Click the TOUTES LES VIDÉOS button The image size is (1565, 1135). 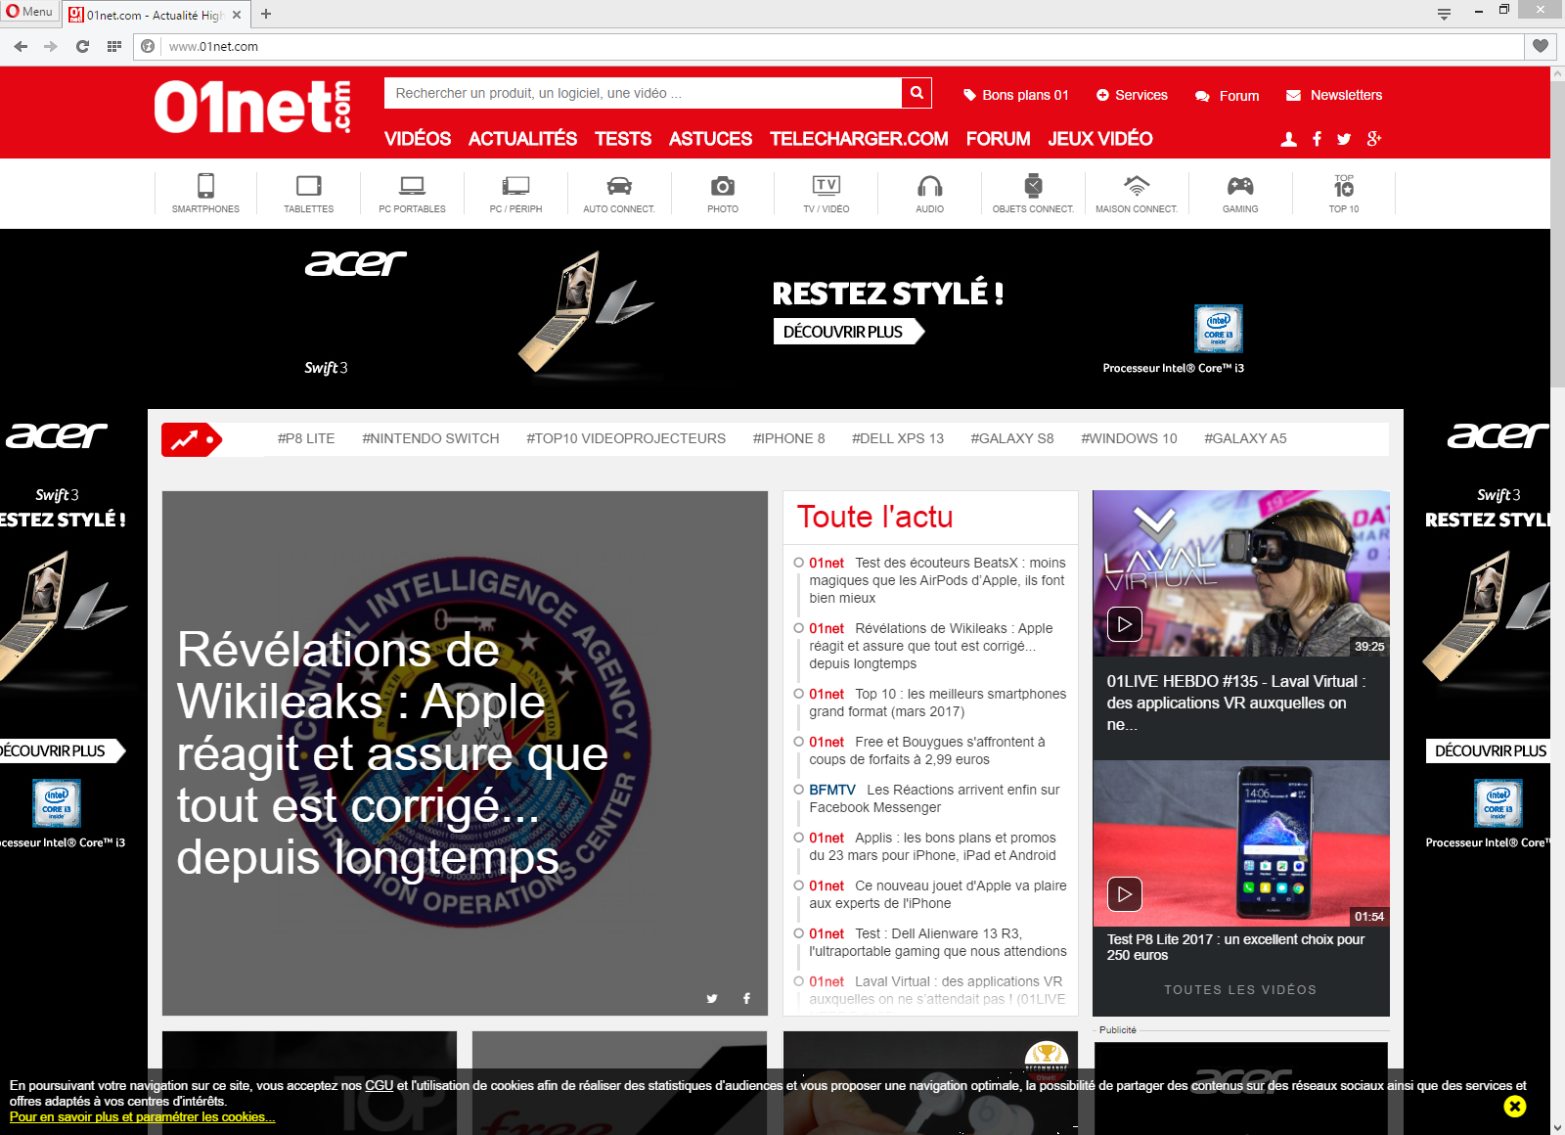click(x=1239, y=989)
